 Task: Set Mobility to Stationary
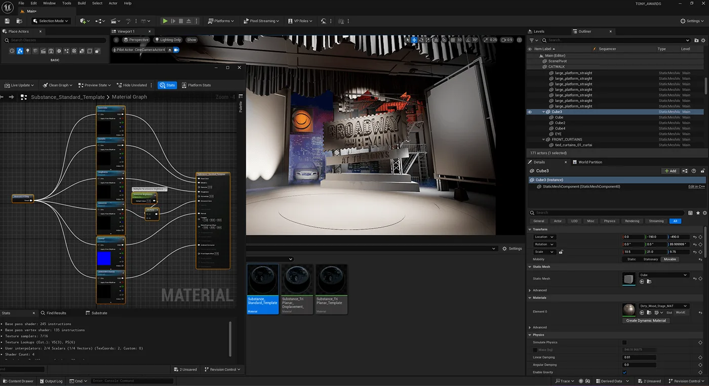(x=651, y=259)
